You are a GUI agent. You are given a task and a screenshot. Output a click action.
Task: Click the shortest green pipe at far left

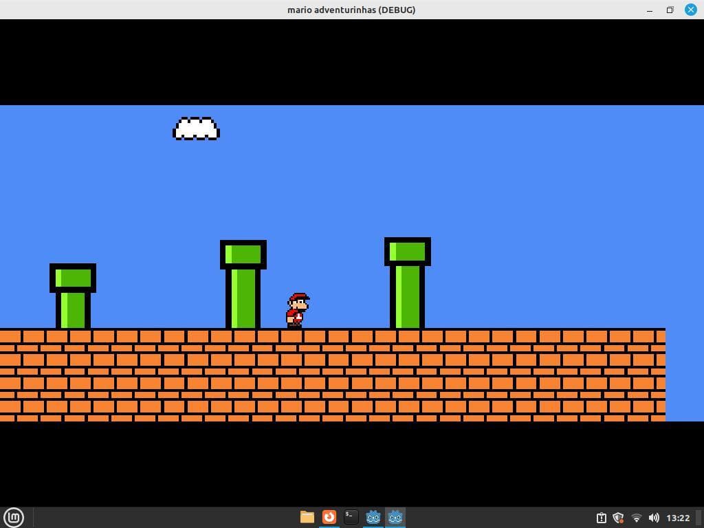pyautogui.click(x=73, y=296)
